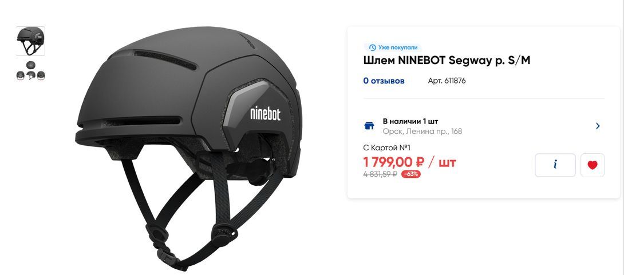The width and height of the screenshot is (624, 275).
Task: Click the white "ninebot" logo on the helmet
Action: point(266,114)
